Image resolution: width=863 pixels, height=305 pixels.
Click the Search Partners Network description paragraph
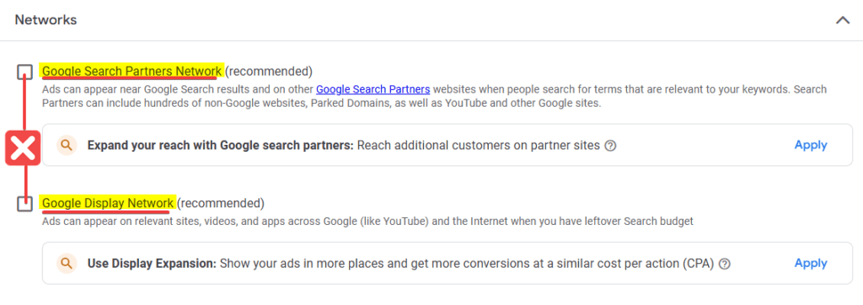tap(434, 96)
